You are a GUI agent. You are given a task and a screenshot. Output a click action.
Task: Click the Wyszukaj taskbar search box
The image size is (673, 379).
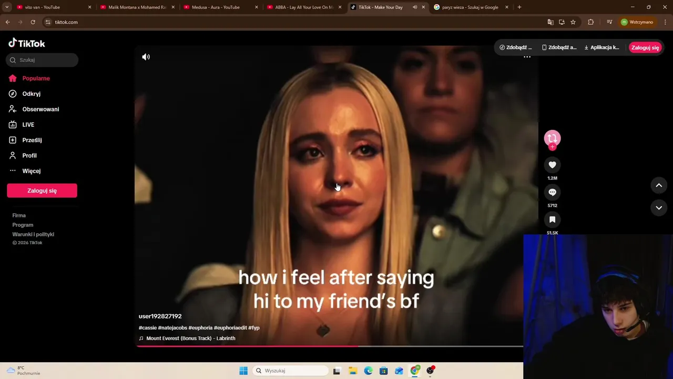point(290,371)
